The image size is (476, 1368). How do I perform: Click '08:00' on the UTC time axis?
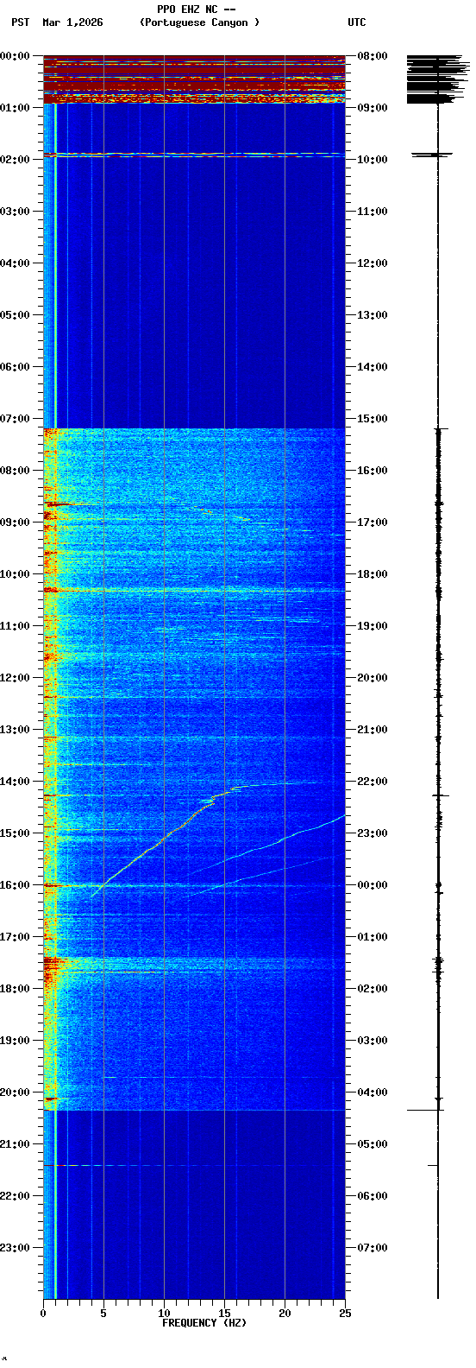coord(373,56)
